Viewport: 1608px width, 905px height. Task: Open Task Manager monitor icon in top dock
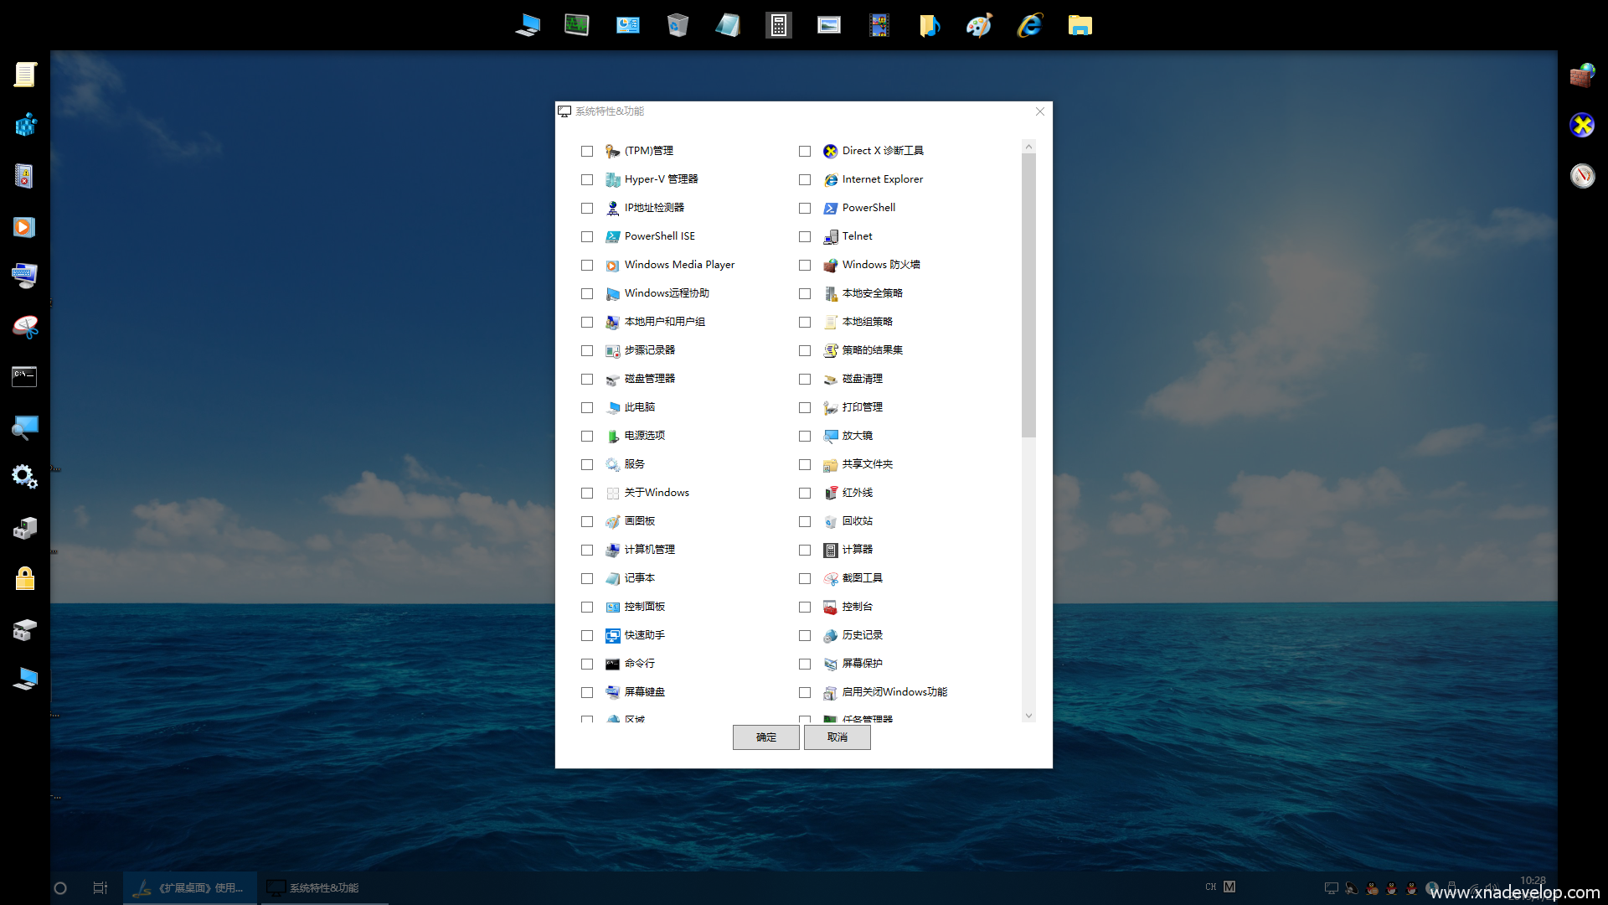coord(577,25)
